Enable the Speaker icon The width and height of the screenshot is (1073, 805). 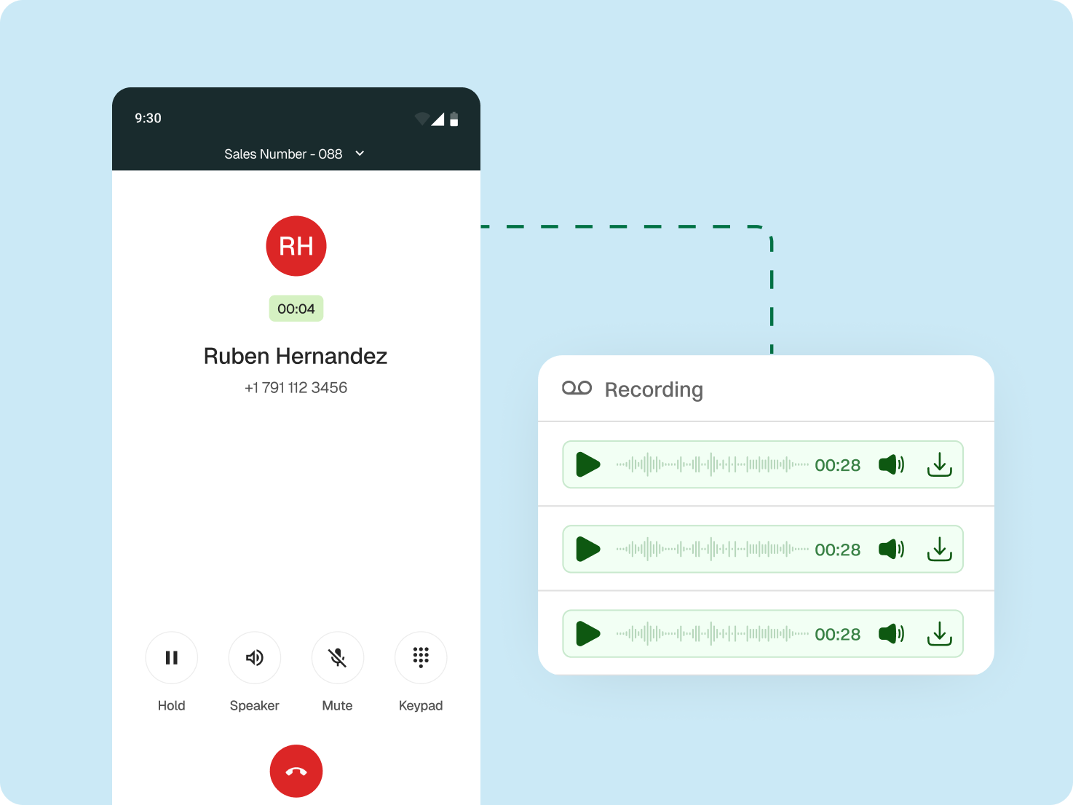pos(254,657)
